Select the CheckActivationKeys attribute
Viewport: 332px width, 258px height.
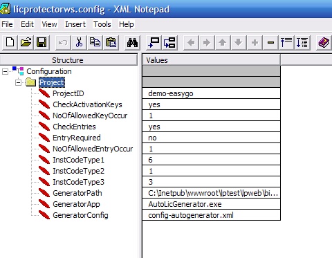click(x=87, y=104)
